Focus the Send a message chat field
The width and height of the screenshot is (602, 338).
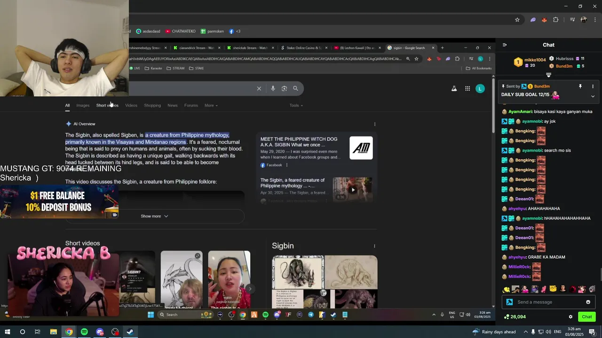548,302
